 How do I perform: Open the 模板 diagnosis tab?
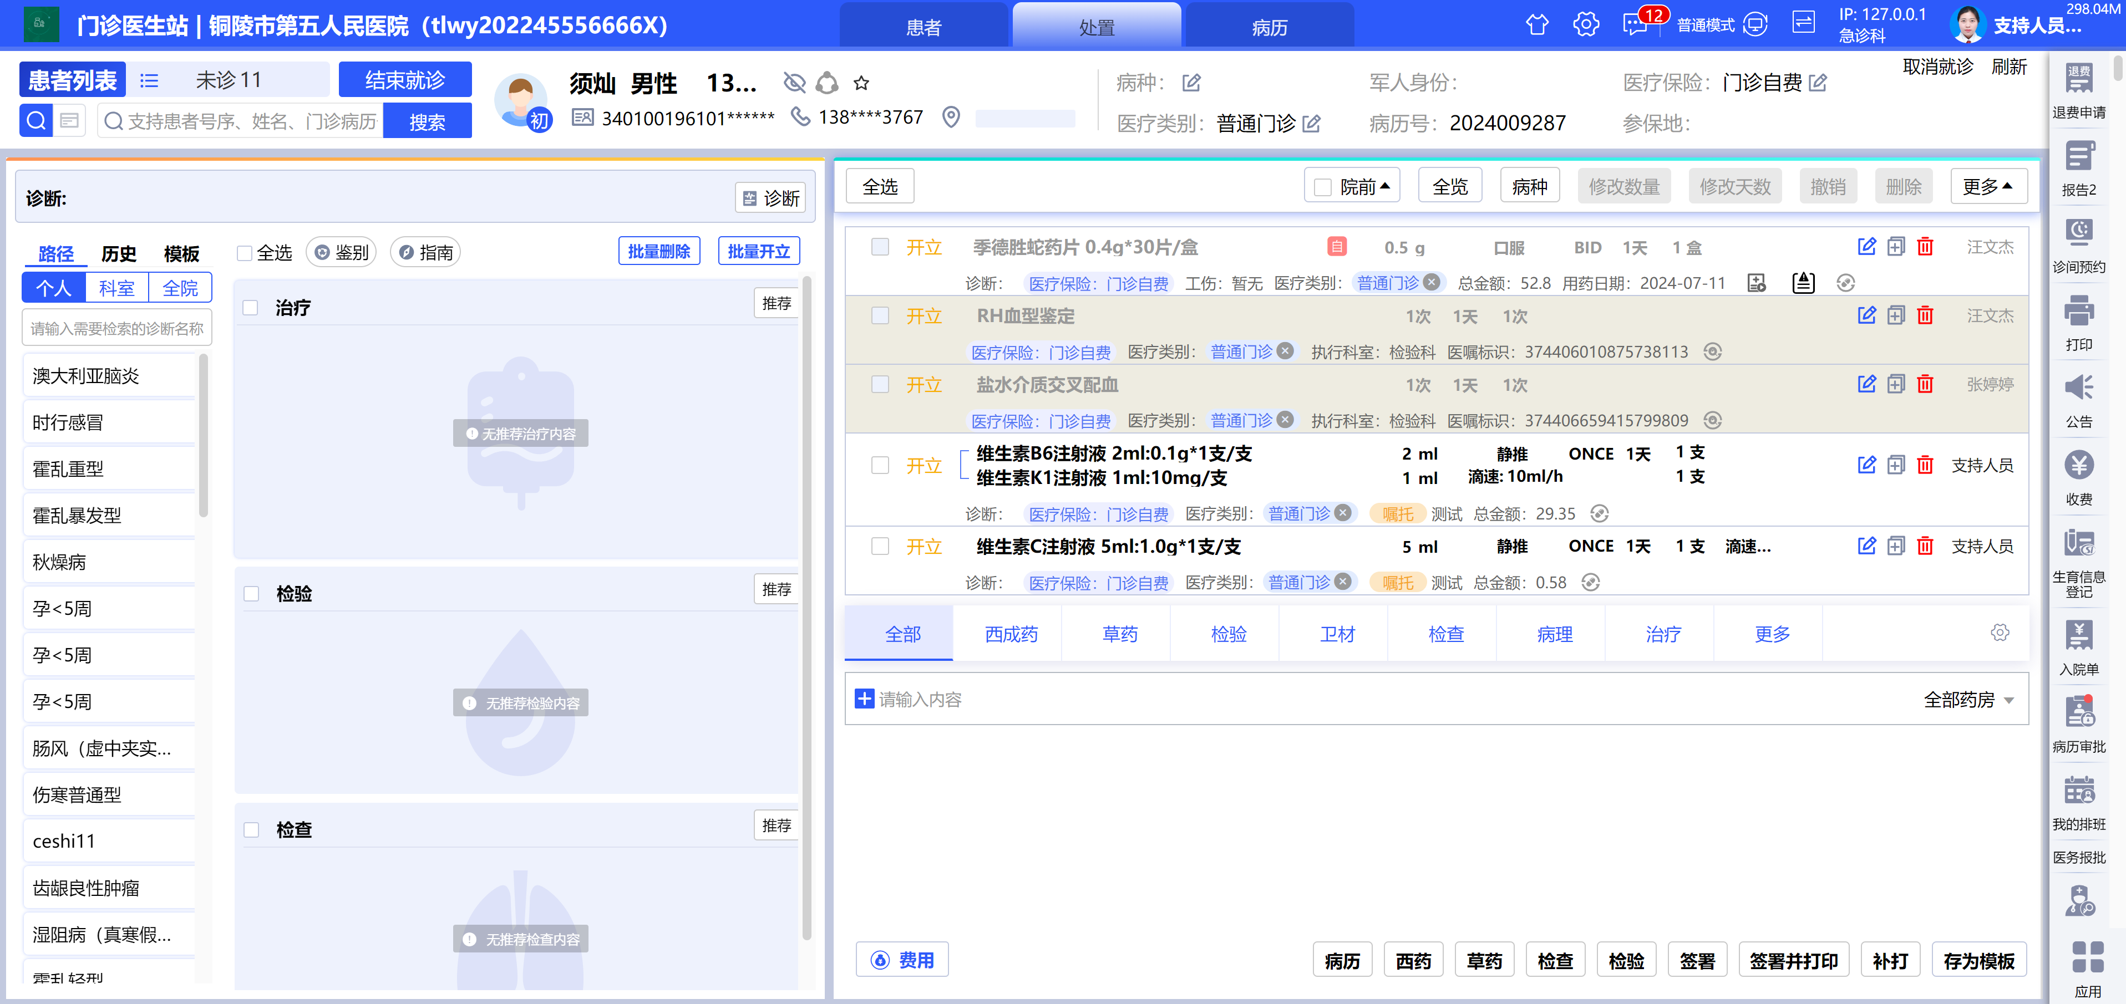(181, 253)
